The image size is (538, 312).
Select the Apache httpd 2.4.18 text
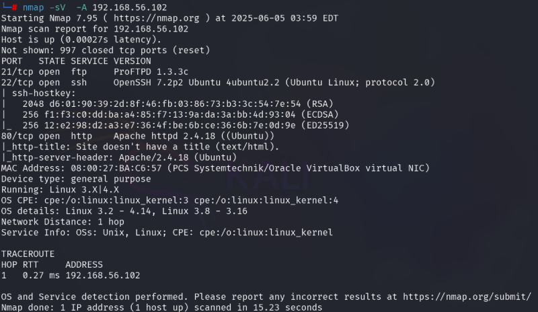(164, 136)
